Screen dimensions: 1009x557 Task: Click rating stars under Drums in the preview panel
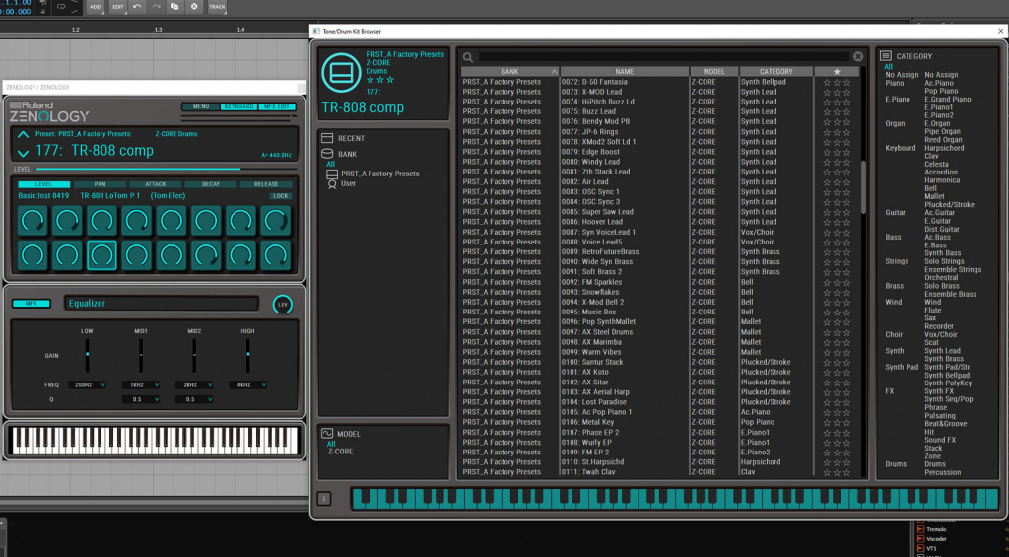379,80
